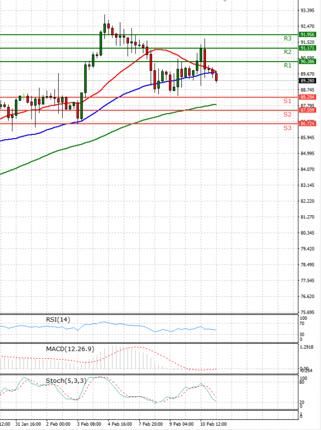The image size is (321, 430).
Task: Select the R1 resistance line label
Action: (288, 65)
